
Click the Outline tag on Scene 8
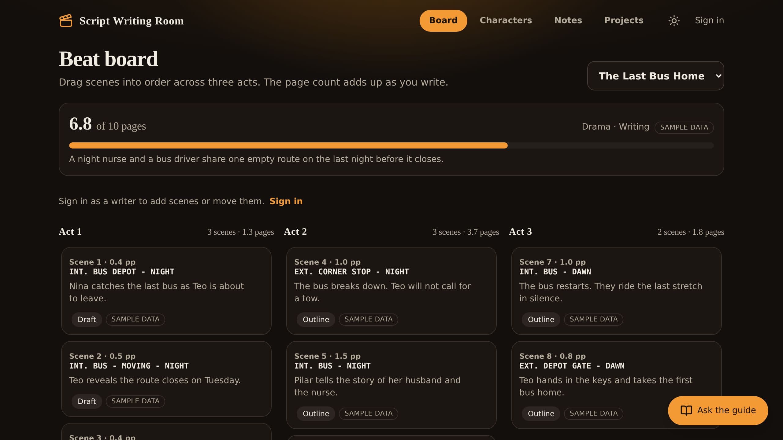click(x=541, y=413)
